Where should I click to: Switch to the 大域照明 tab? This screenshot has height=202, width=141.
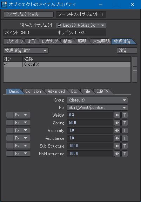click(101, 41)
